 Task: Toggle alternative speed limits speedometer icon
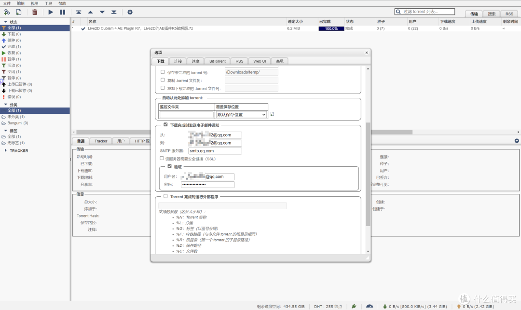370,306
